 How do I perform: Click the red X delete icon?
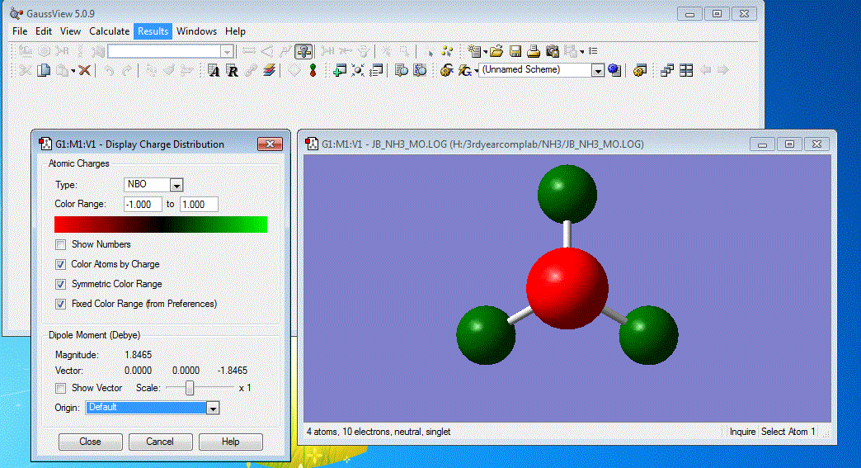tap(84, 71)
